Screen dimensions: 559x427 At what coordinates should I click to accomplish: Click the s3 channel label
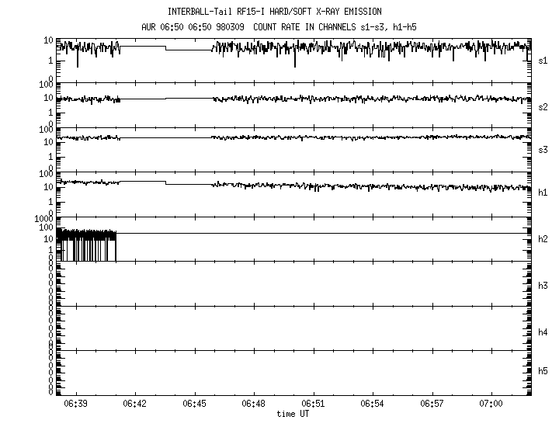coord(543,149)
